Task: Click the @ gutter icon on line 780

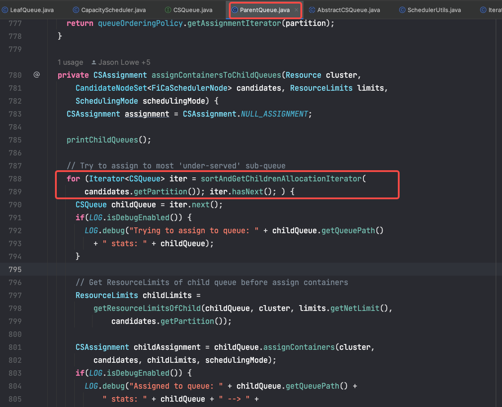Action: pyautogui.click(x=37, y=75)
